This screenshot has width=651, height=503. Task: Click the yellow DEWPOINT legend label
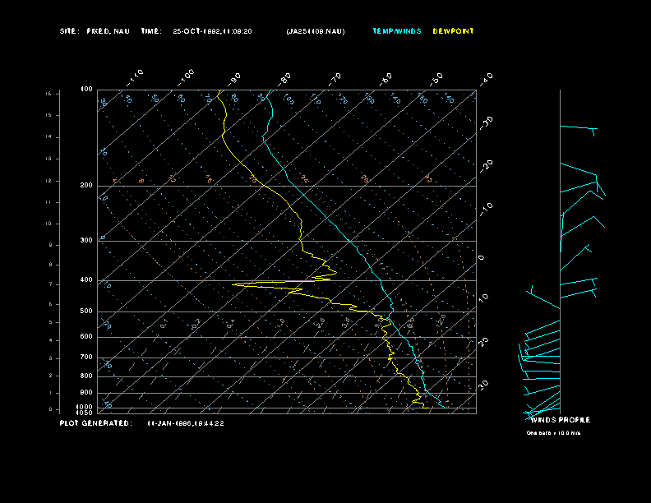(x=453, y=31)
